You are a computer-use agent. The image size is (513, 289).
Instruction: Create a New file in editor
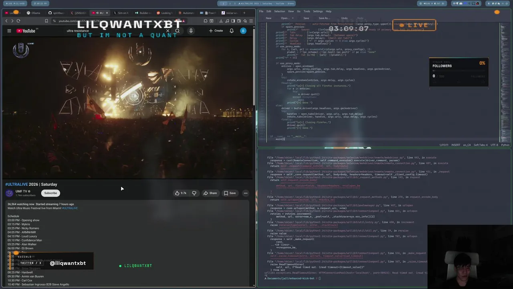(269, 18)
